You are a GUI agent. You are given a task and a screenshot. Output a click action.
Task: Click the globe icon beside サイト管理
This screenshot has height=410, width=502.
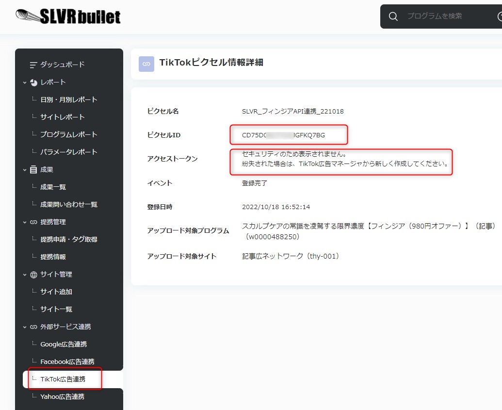(33, 275)
